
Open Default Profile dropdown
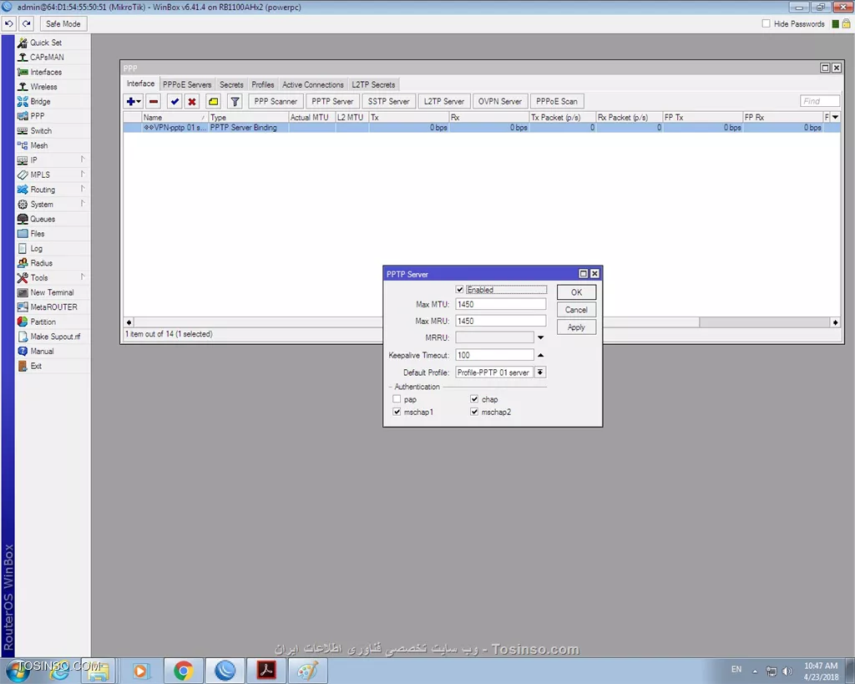point(540,372)
